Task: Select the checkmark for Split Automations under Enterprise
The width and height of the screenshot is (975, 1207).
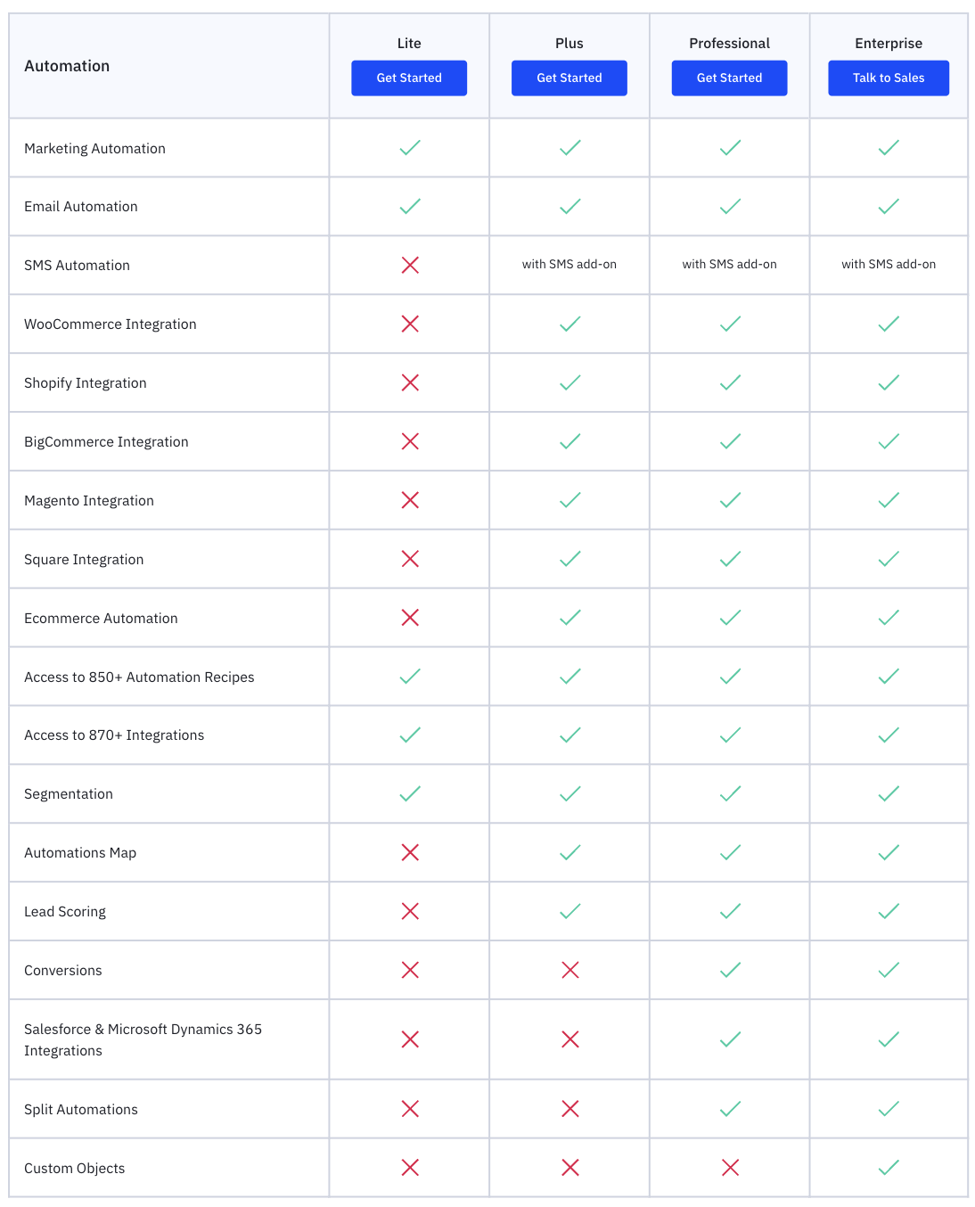Action: [x=888, y=1109]
